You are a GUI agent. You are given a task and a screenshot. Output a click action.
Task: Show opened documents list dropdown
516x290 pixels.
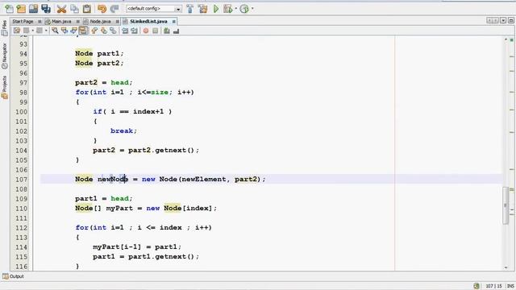[503, 21]
